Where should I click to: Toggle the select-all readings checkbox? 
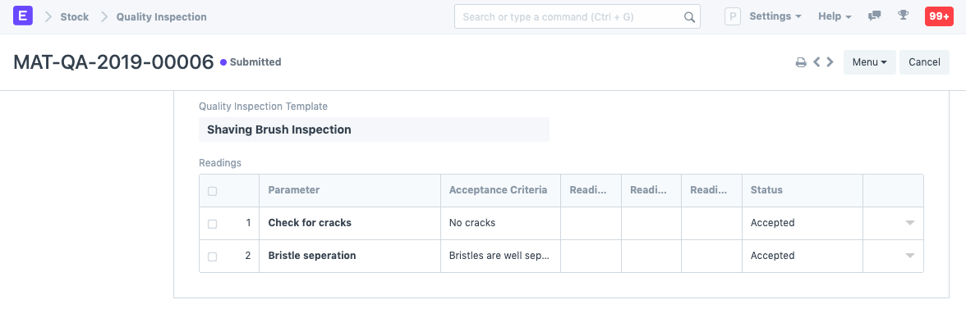point(213,191)
